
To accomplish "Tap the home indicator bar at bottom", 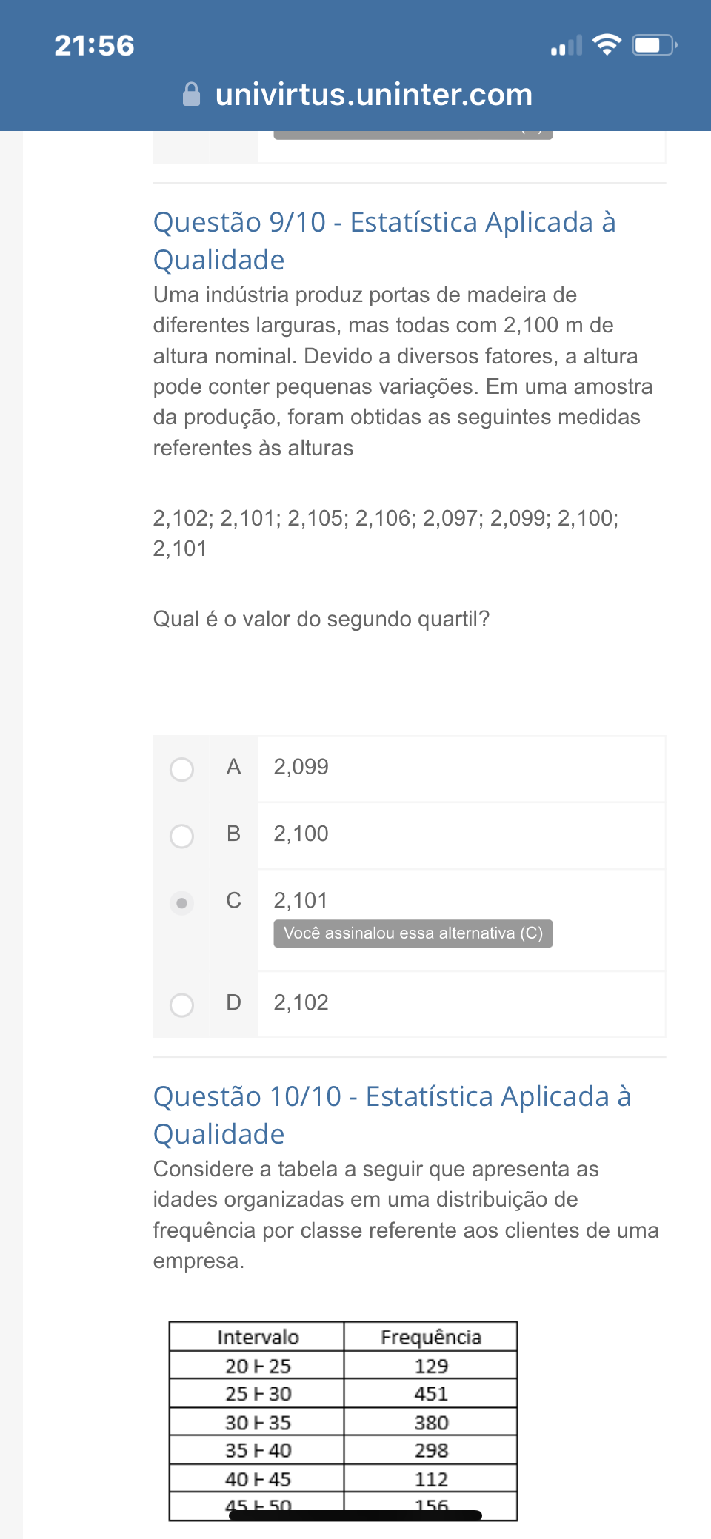I will (x=355, y=1515).
